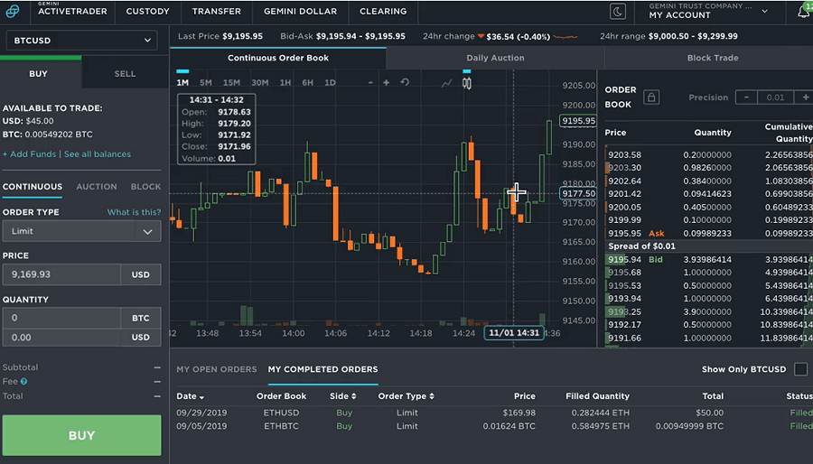The image size is (813, 464).
Task: Zoom in the chart with plus icon
Action: [x=387, y=82]
